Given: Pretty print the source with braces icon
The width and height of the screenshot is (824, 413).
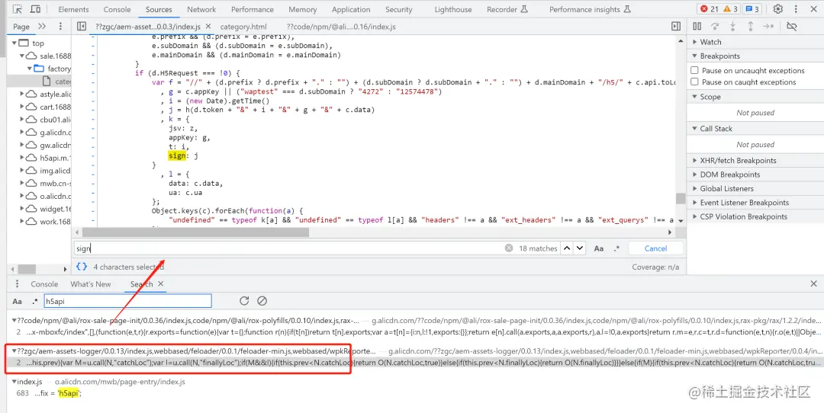Looking at the screenshot, I should 82,267.
